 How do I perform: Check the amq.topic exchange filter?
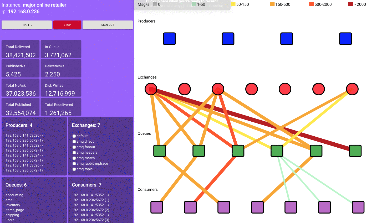click(x=74, y=169)
